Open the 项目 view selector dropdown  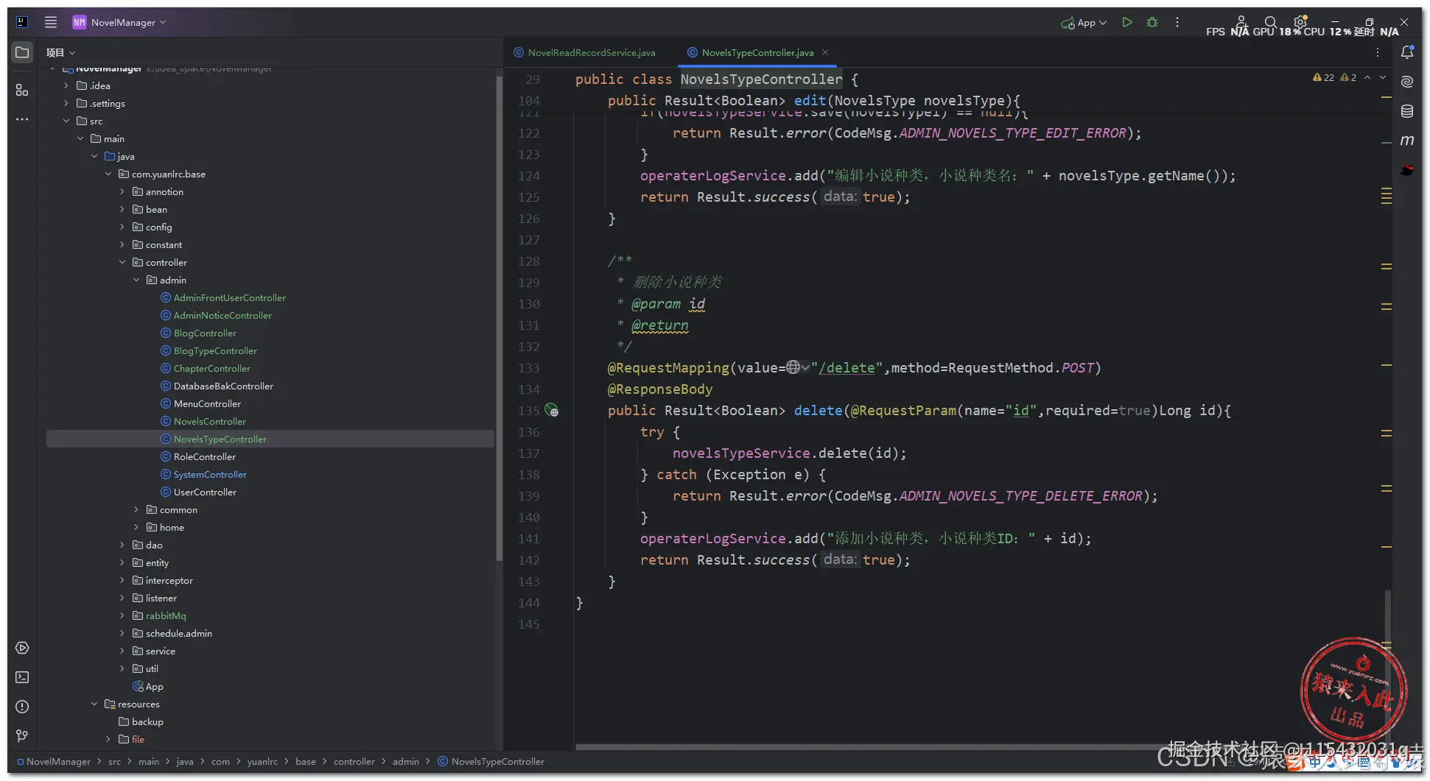click(x=61, y=52)
